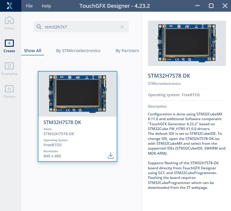Open the Create section
The width and height of the screenshot is (231, 211).
[9, 46]
